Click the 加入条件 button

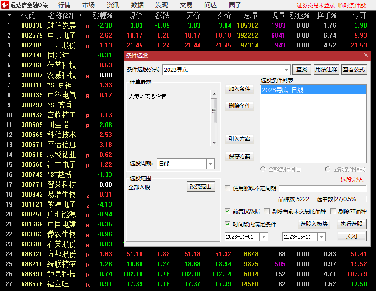(240, 89)
